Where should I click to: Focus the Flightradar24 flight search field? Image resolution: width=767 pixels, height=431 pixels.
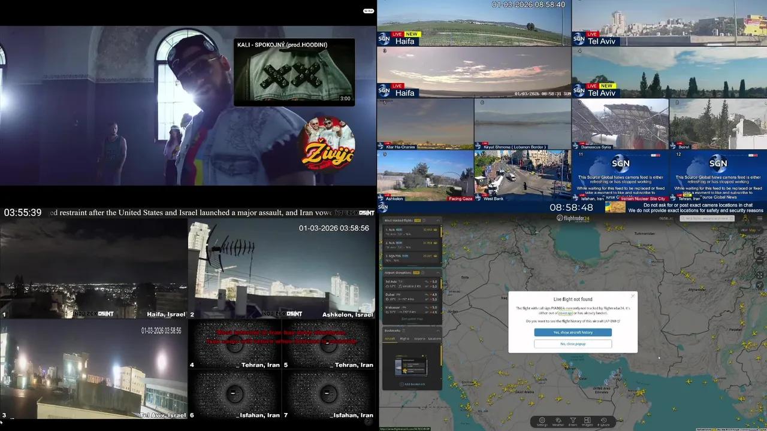(707, 218)
